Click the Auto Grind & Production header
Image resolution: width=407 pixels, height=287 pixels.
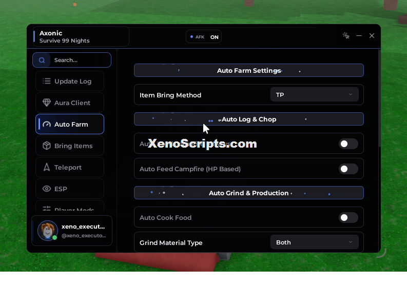[248, 193]
